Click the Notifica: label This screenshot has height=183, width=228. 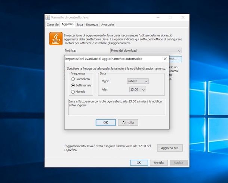point(71,51)
